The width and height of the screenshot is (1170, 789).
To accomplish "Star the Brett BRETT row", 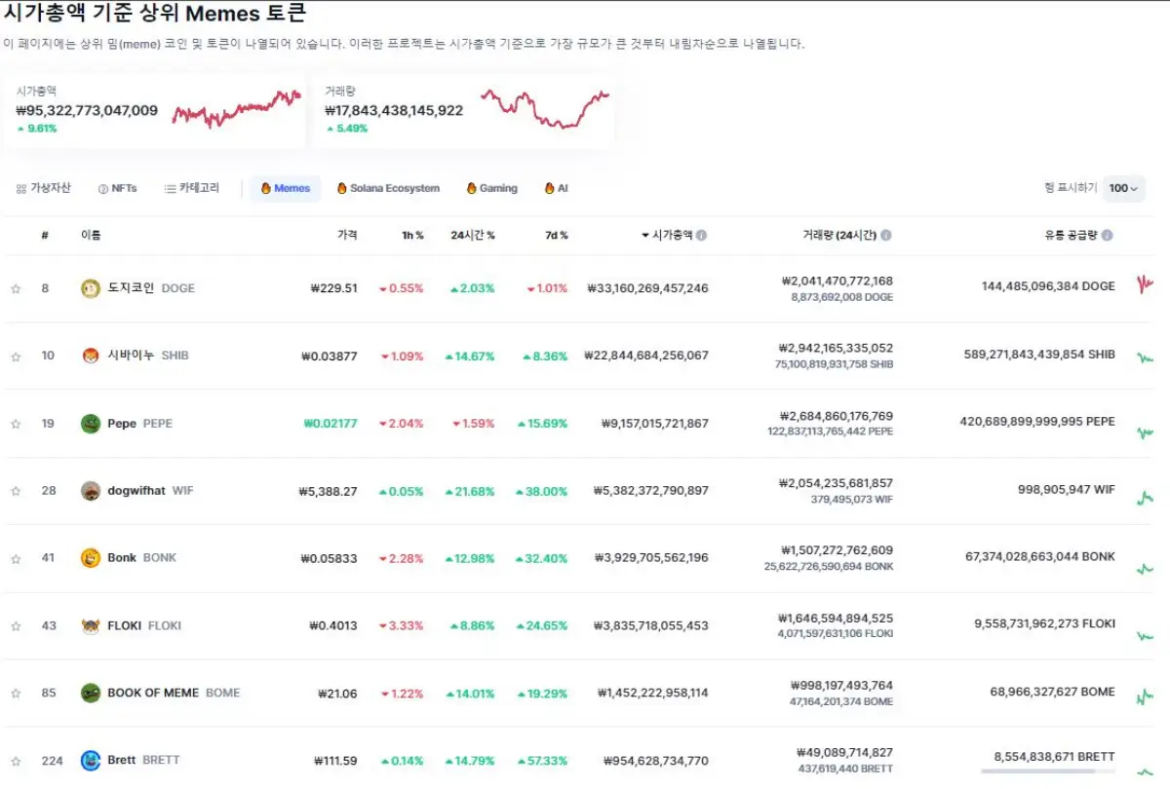I will [16, 761].
